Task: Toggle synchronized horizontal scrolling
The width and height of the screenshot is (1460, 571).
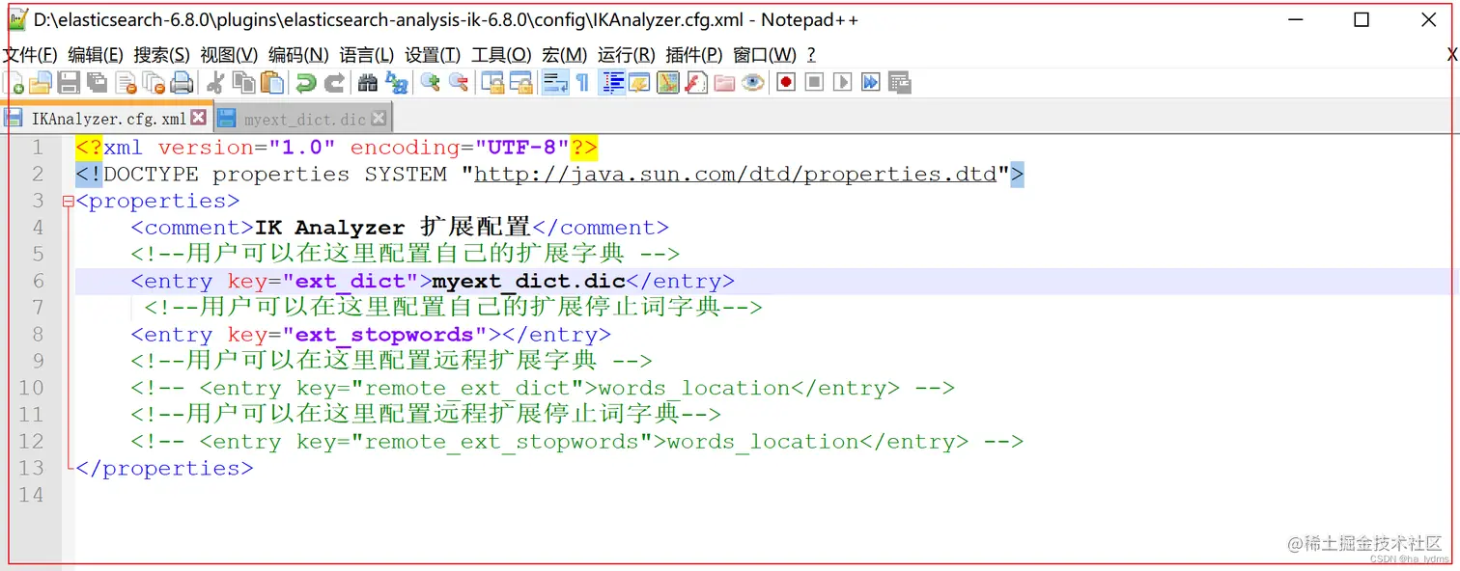Action: tap(521, 83)
